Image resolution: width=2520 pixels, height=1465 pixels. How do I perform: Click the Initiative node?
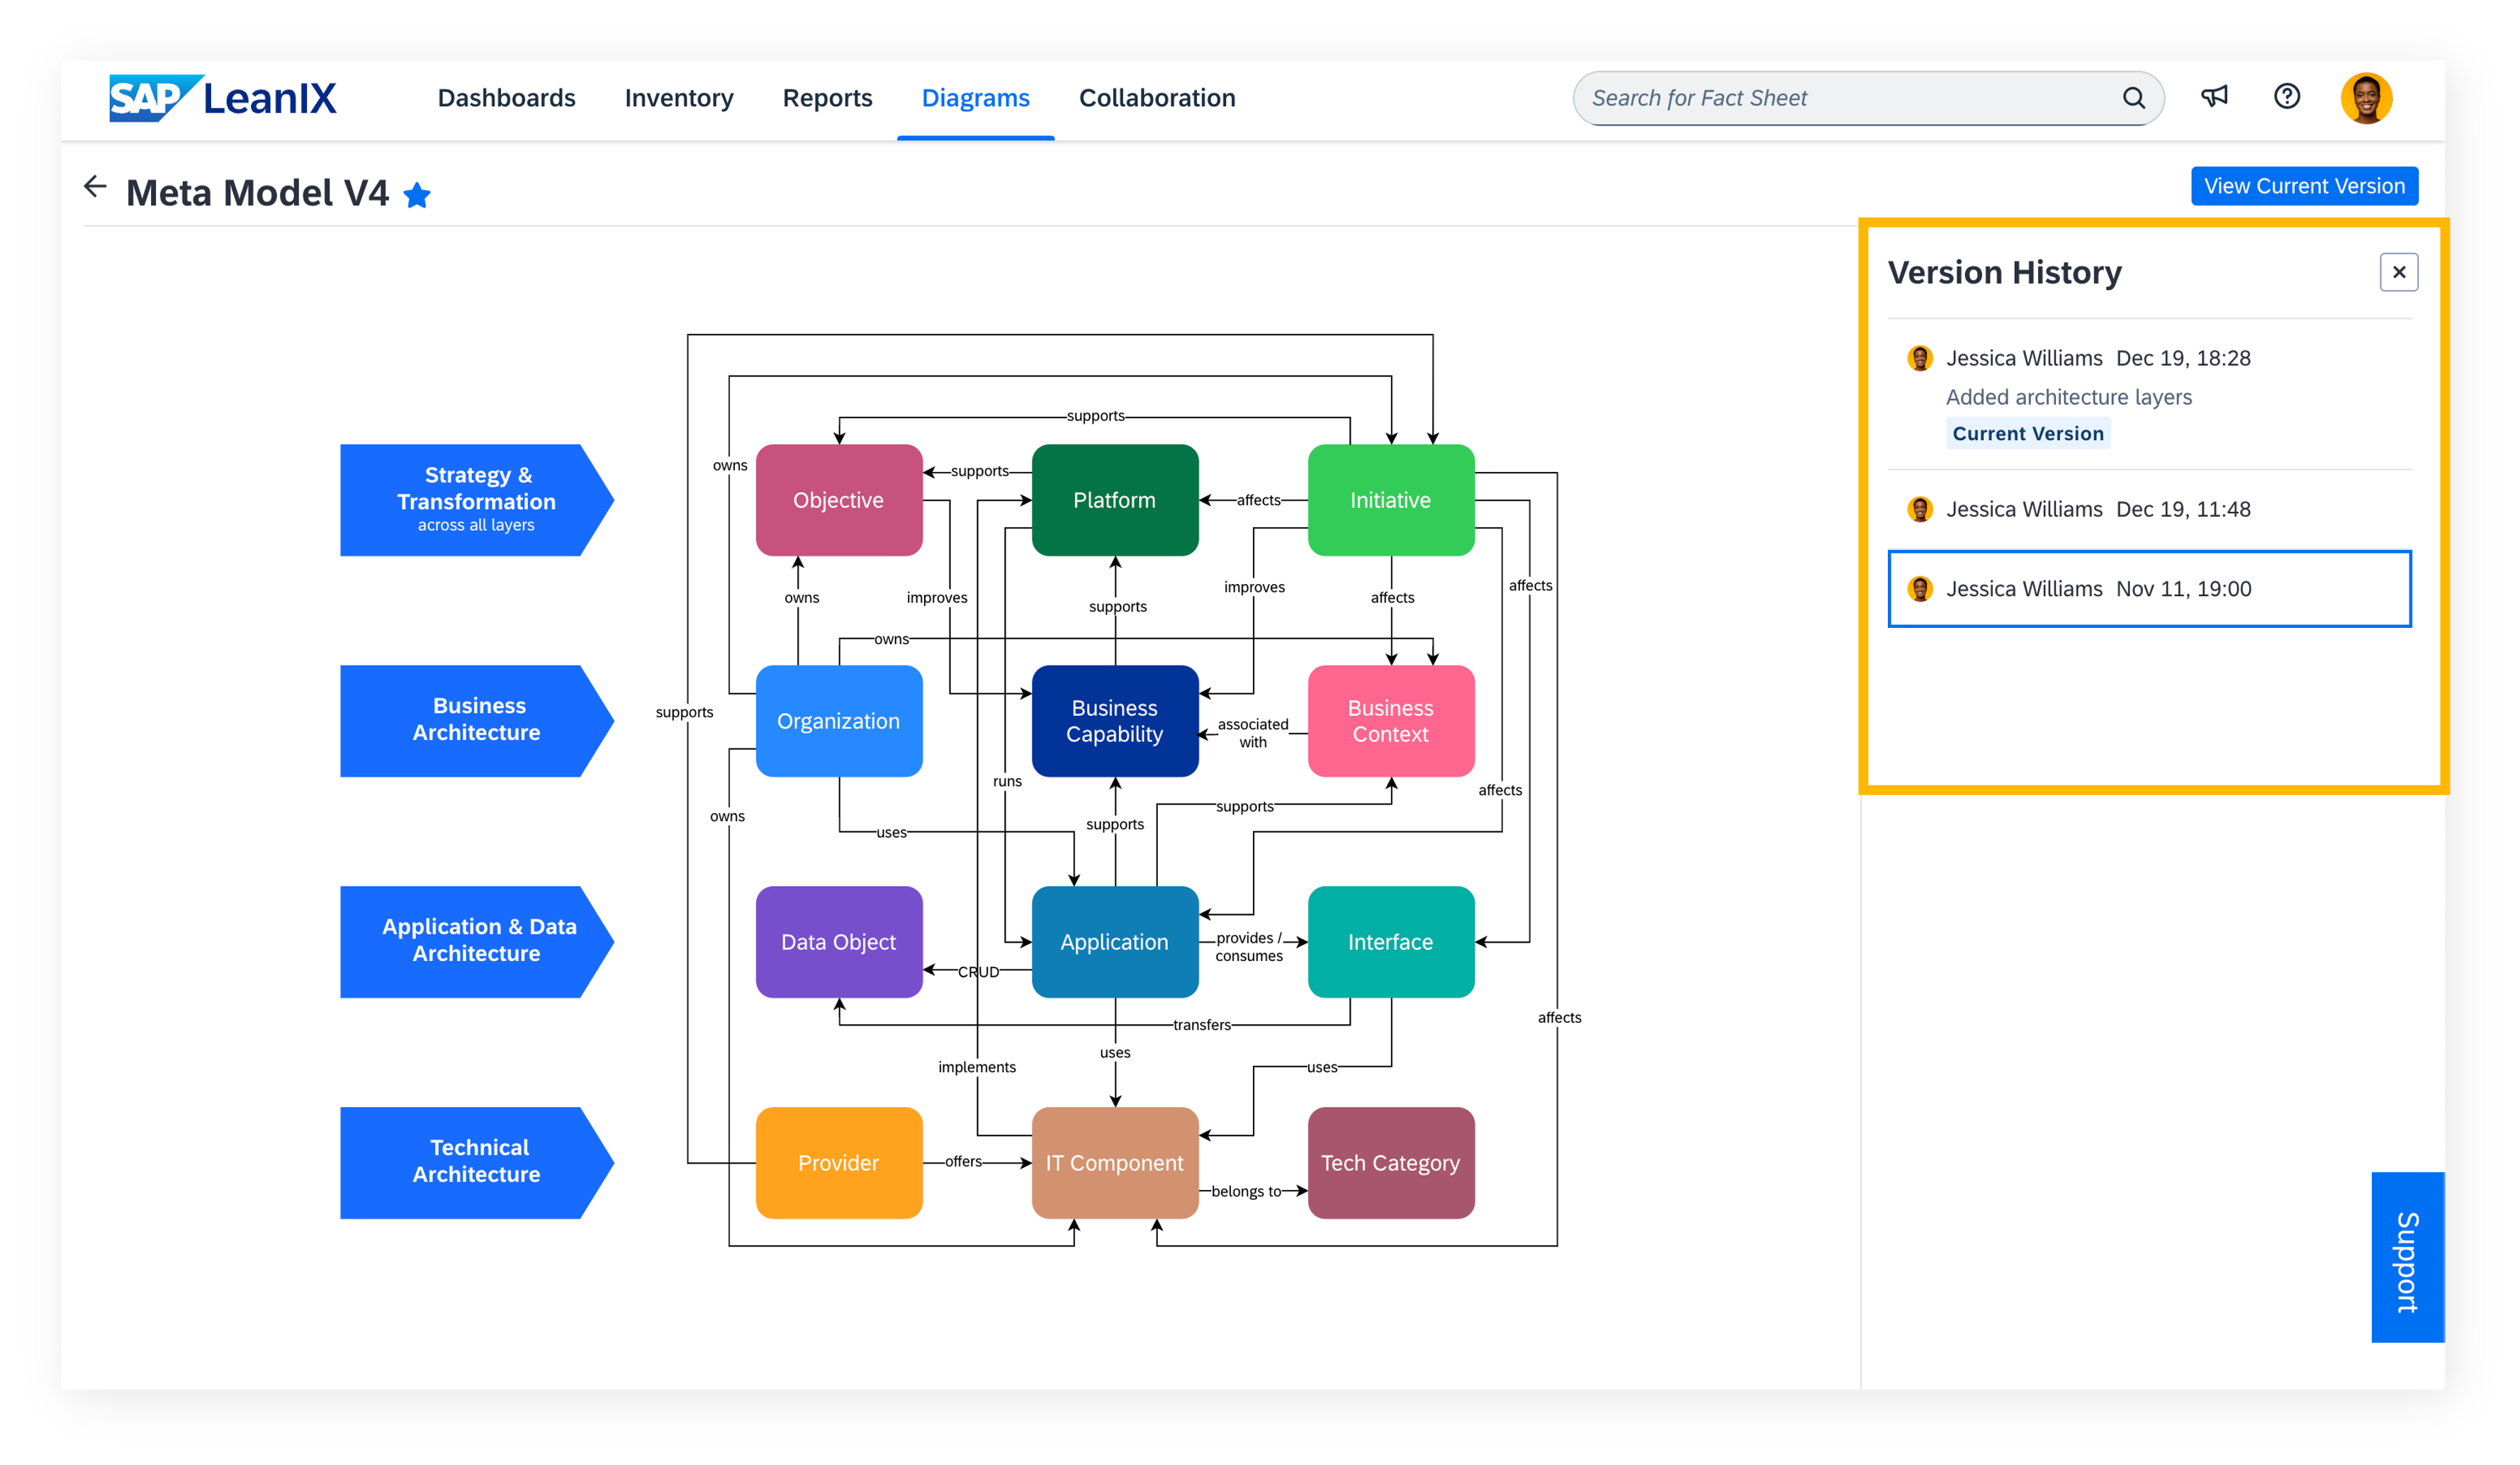(1390, 500)
